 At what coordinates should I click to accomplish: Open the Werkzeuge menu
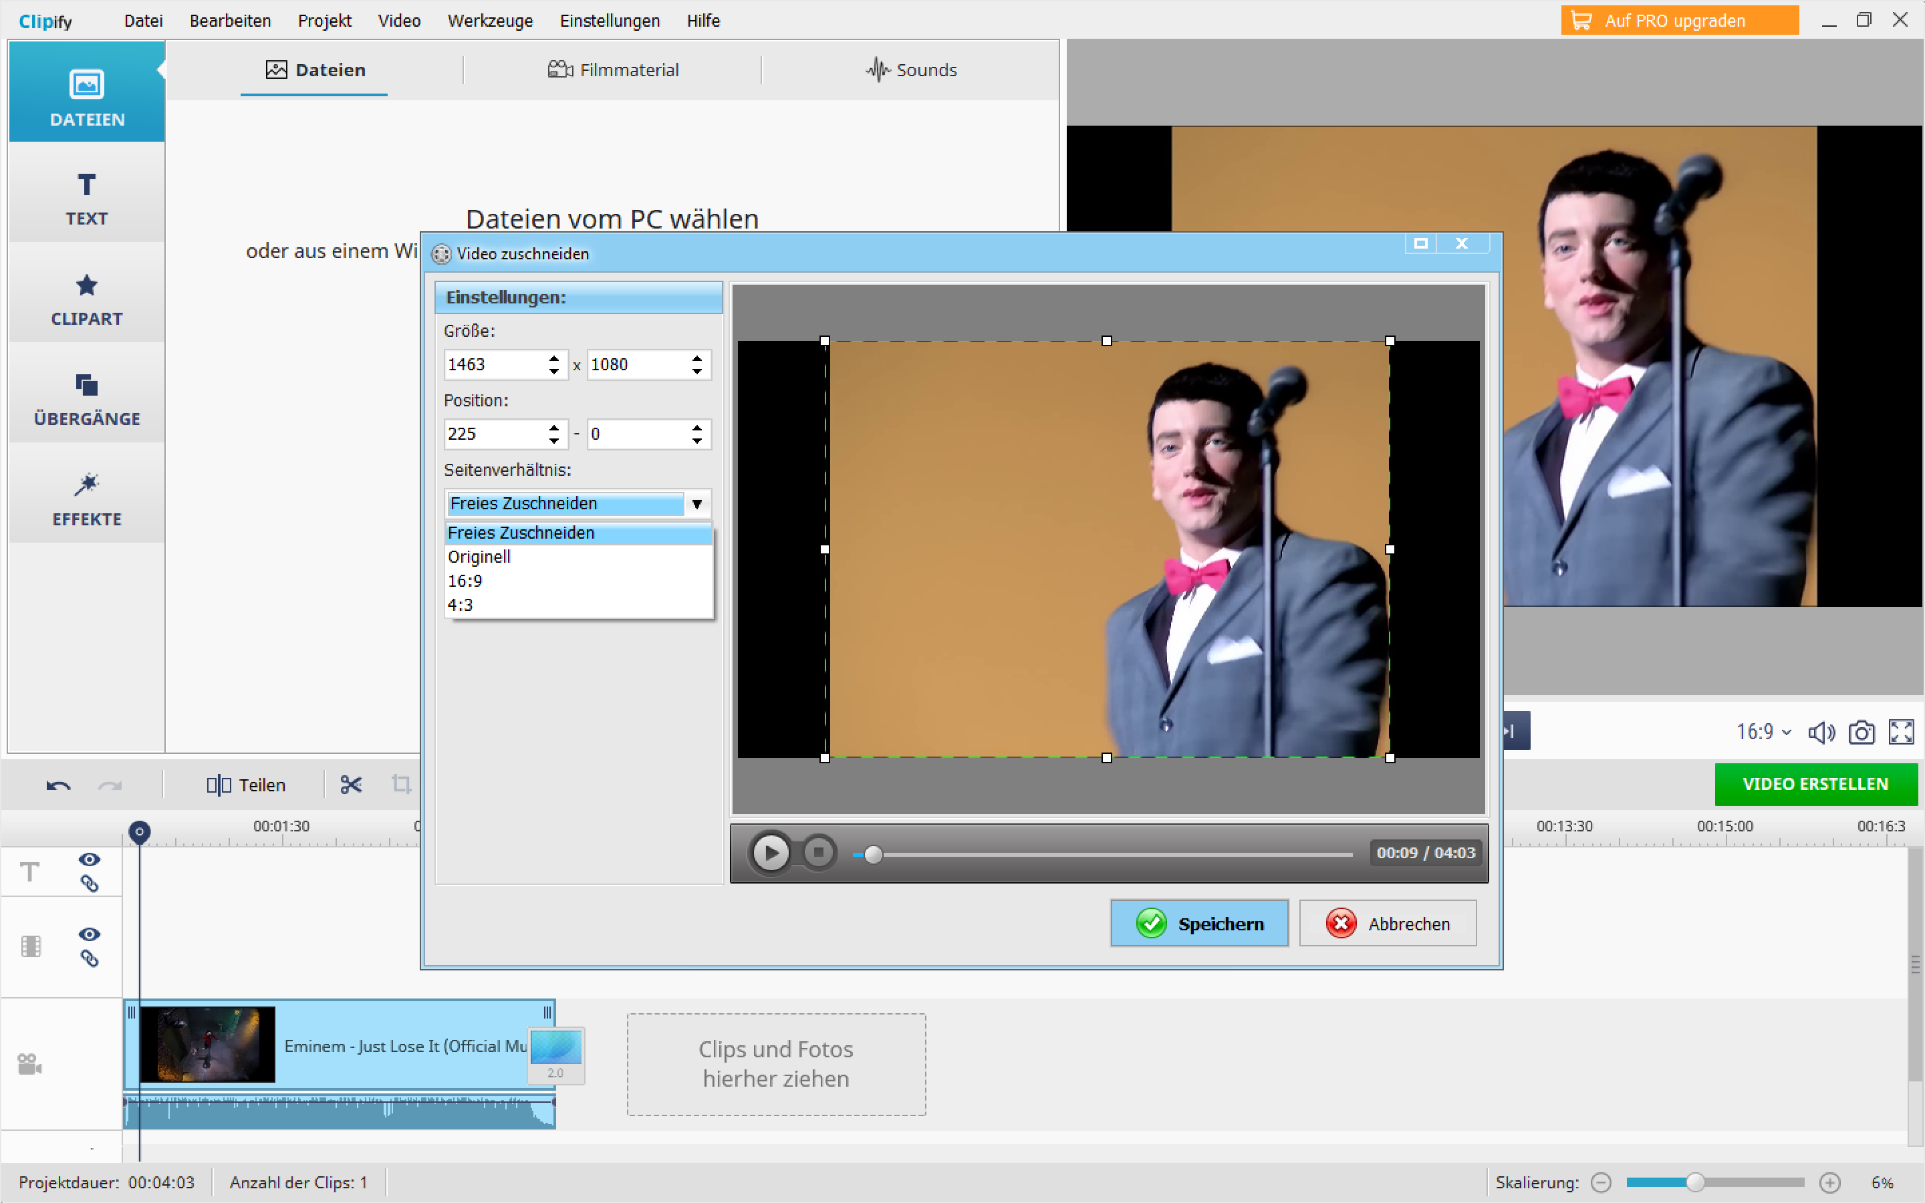(490, 21)
